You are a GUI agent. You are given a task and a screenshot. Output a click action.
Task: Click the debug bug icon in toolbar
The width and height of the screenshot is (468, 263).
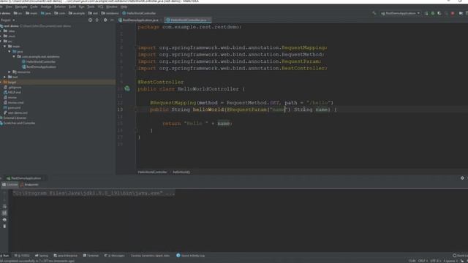click(432, 13)
